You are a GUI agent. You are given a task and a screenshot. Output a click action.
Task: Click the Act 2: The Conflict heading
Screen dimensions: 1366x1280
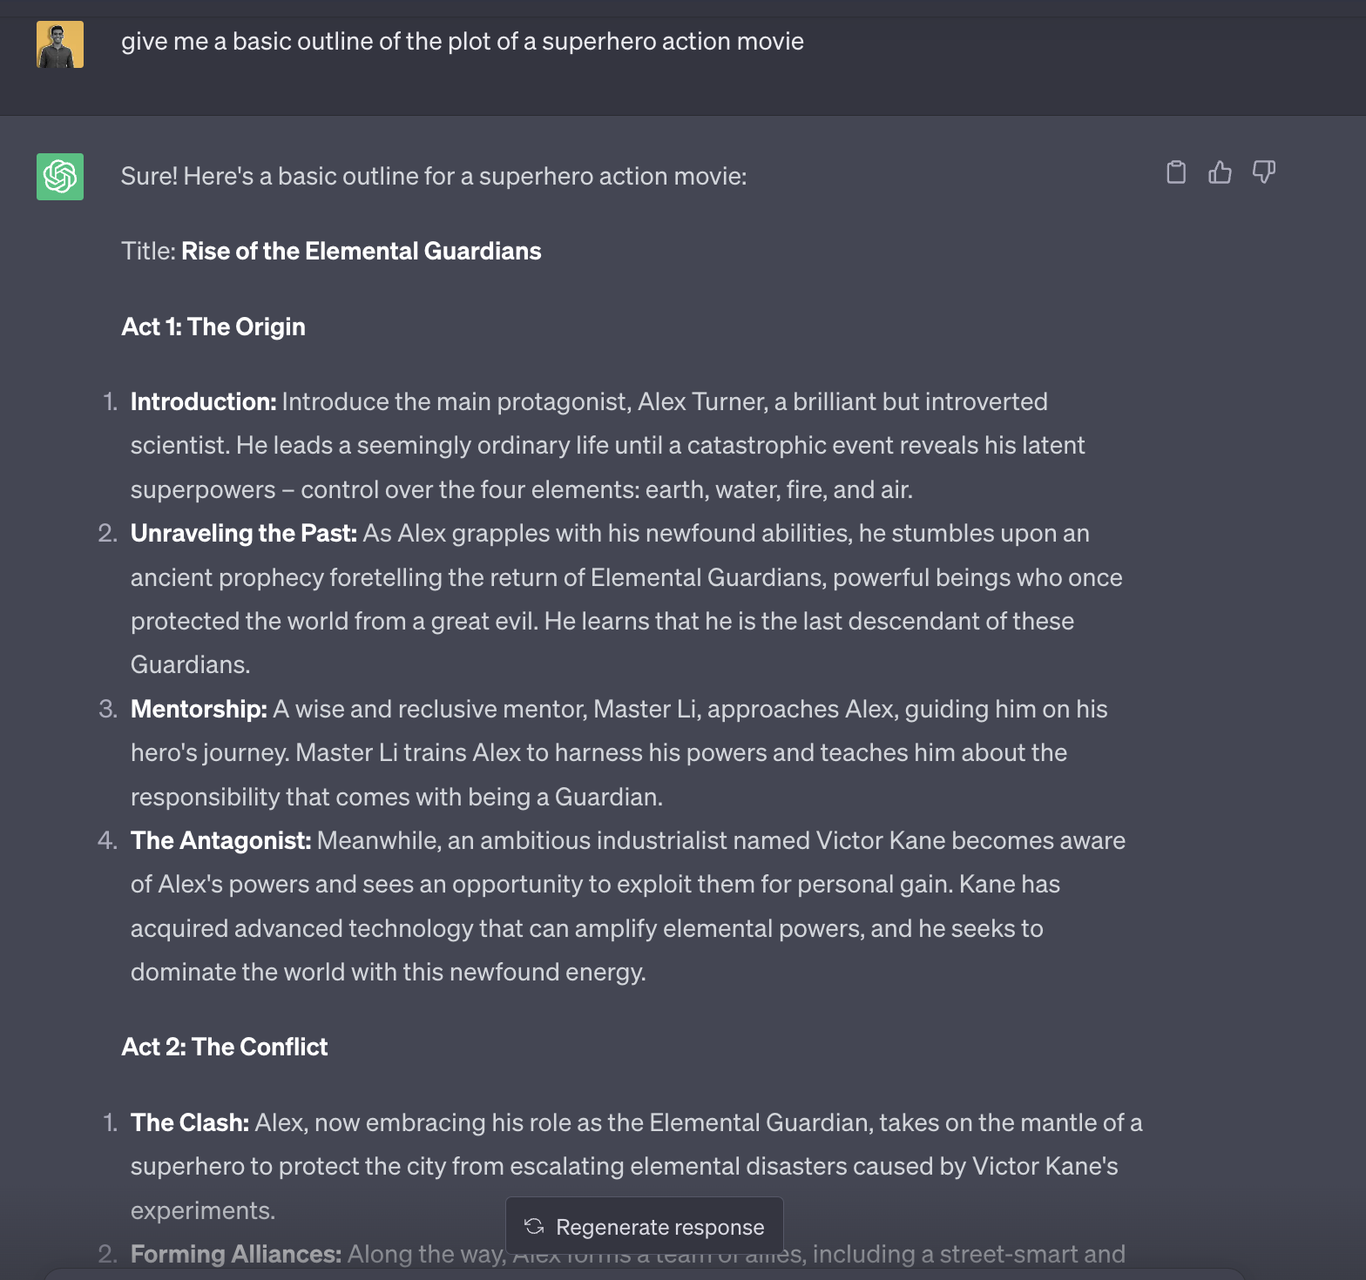(225, 1048)
